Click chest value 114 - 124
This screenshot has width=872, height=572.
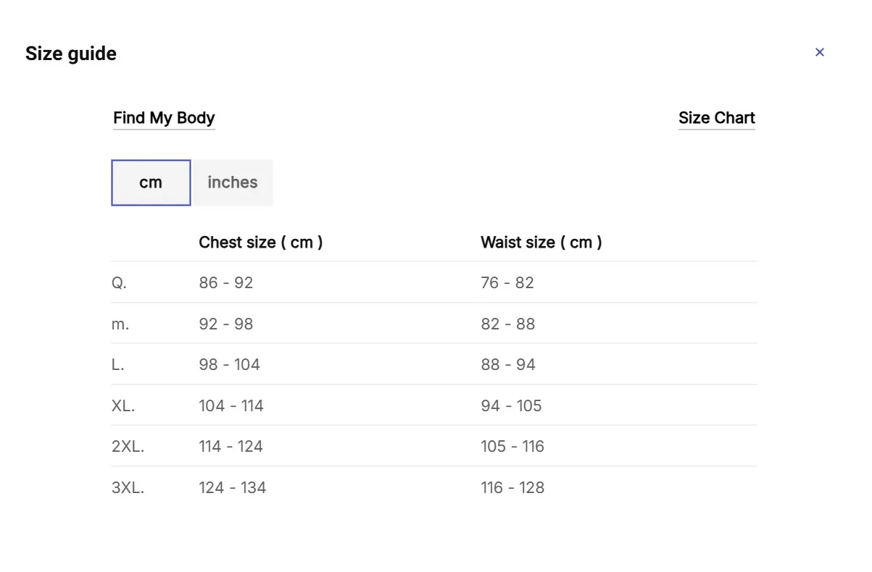coord(231,446)
